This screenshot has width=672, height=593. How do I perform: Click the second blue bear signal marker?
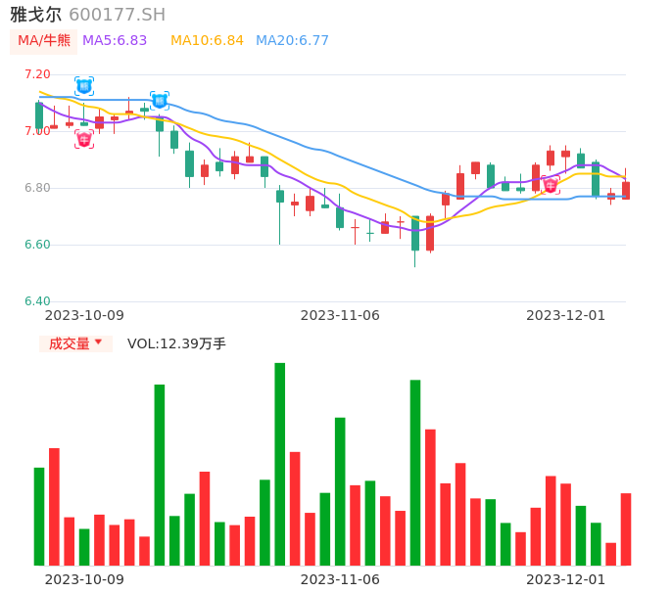[160, 100]
